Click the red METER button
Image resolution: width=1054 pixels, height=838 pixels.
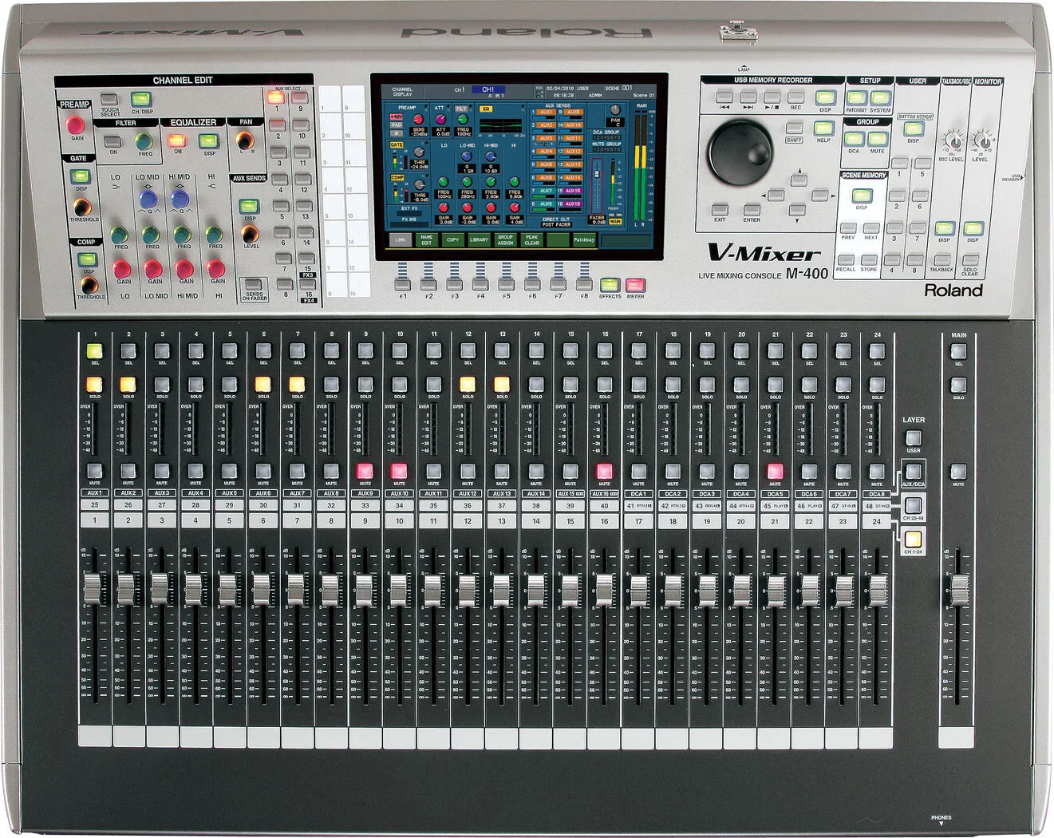click(635, 284)
